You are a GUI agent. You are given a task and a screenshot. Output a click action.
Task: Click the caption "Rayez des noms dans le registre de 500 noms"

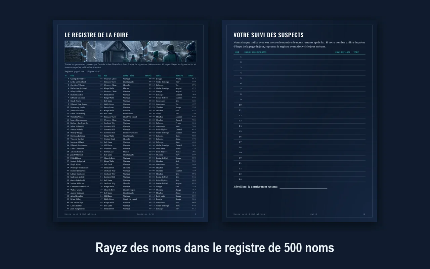(215, 248)
